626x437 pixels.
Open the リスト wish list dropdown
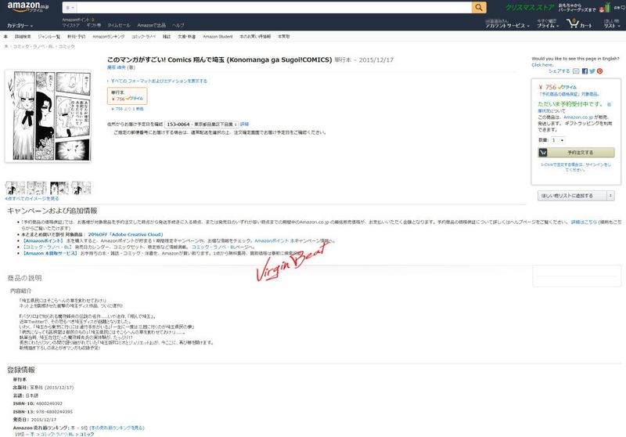tap(612, 26)
